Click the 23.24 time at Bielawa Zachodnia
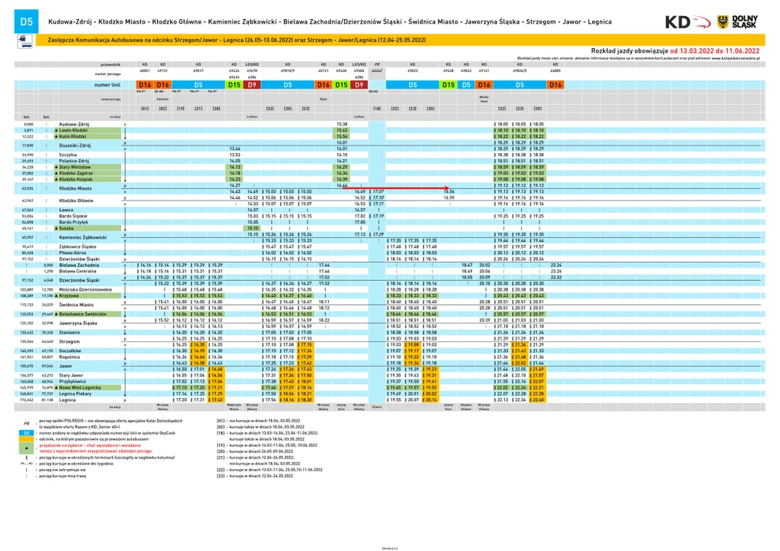 click(x=556, y=266)
